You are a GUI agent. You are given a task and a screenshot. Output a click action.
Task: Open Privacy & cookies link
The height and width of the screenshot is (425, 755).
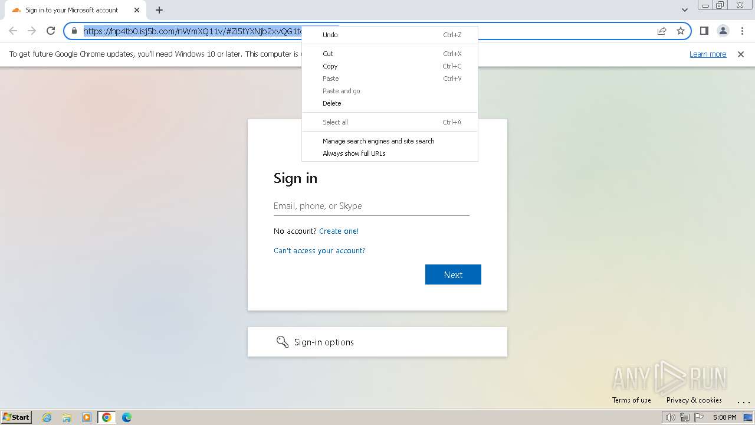[694, 400]
